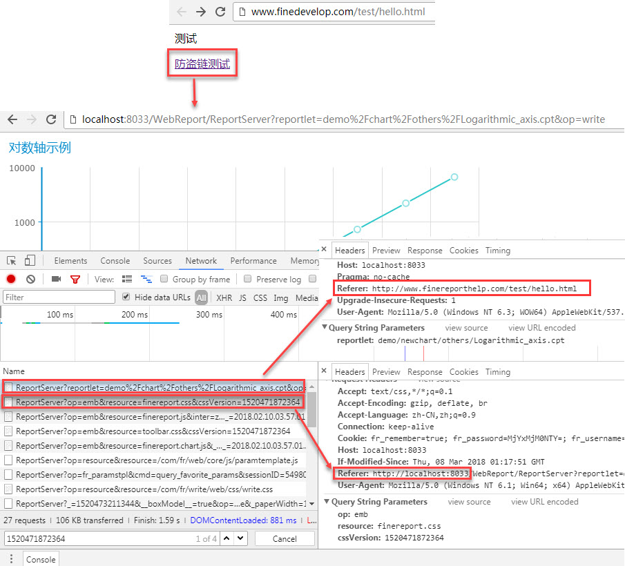Select the toolbar.css request row

pos(154,431)
